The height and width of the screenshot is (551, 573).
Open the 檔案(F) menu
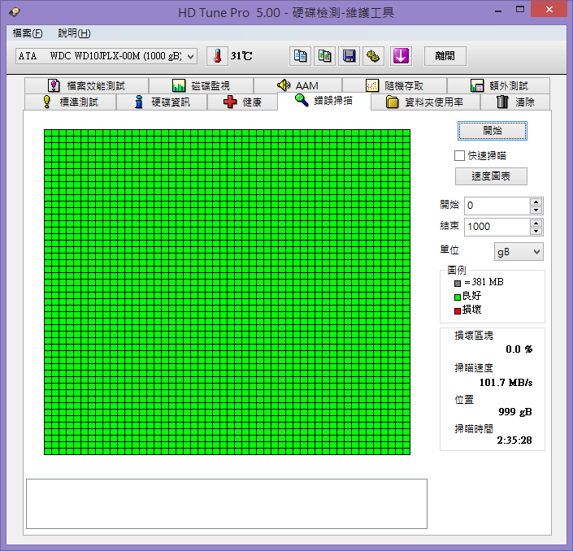tap(28, 33)
